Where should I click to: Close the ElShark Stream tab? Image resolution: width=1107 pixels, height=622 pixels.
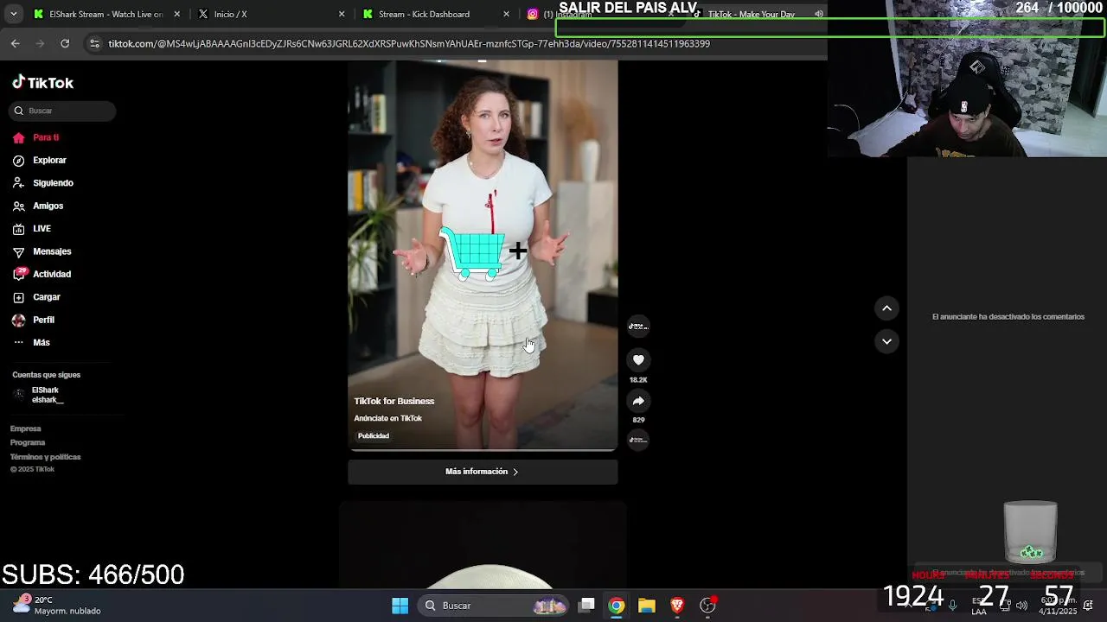pos(176,14)
